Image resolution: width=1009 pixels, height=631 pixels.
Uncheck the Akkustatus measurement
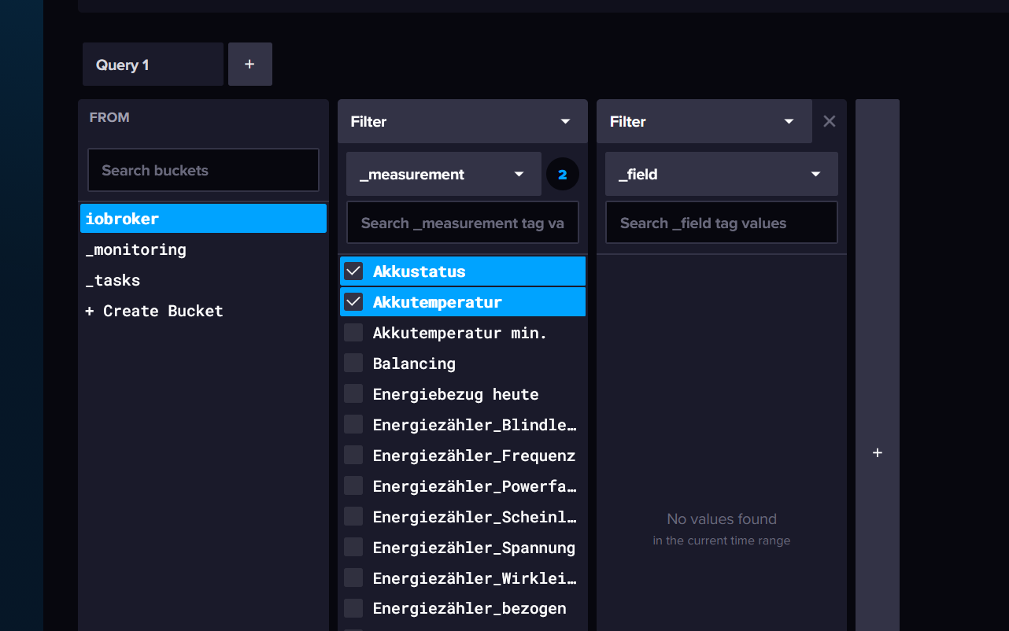[353, 271]
